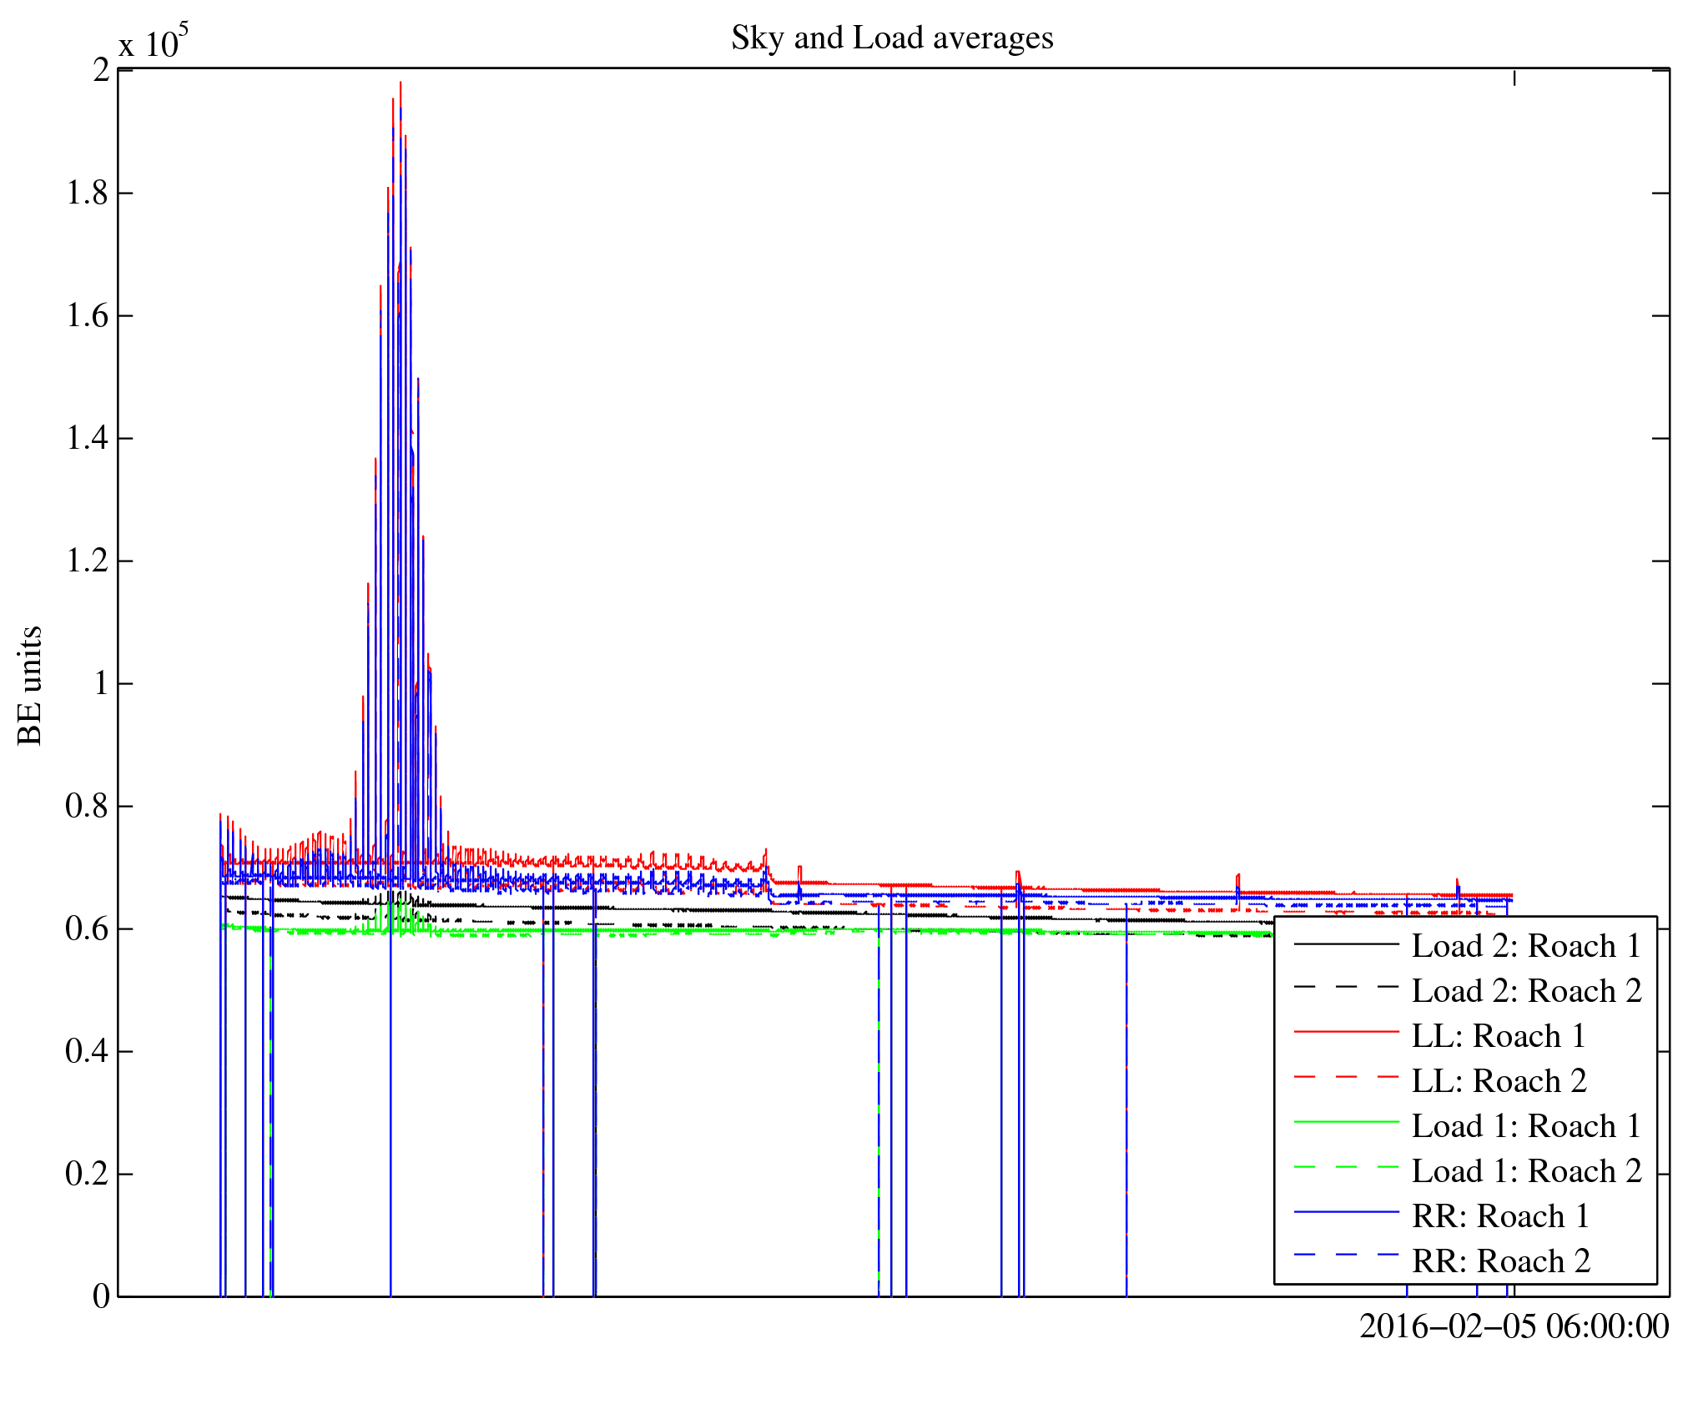Click the y-axis tick label '1.2'
The width and height of the screenshot is (1693, 1404).
pos(88,561)
